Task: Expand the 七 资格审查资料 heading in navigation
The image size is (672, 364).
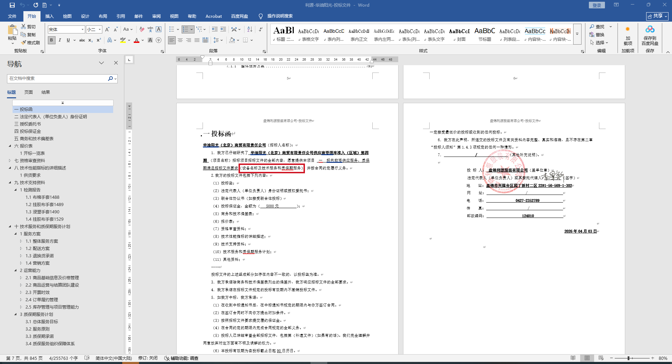Action: tap(10, 161)
